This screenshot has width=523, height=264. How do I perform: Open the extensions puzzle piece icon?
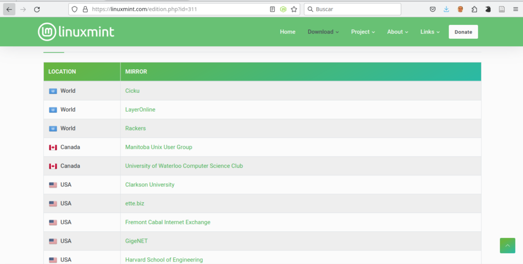coord(474,9)
